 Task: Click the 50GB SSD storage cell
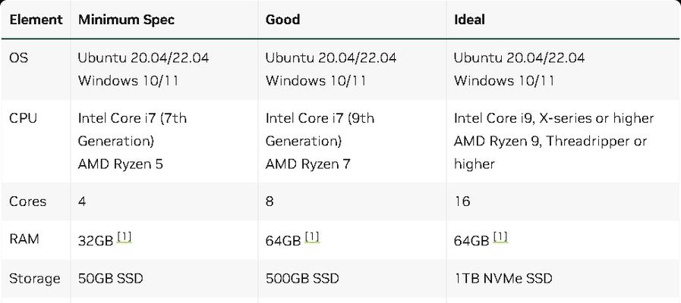pyautogui.click(x=110, y=278)
